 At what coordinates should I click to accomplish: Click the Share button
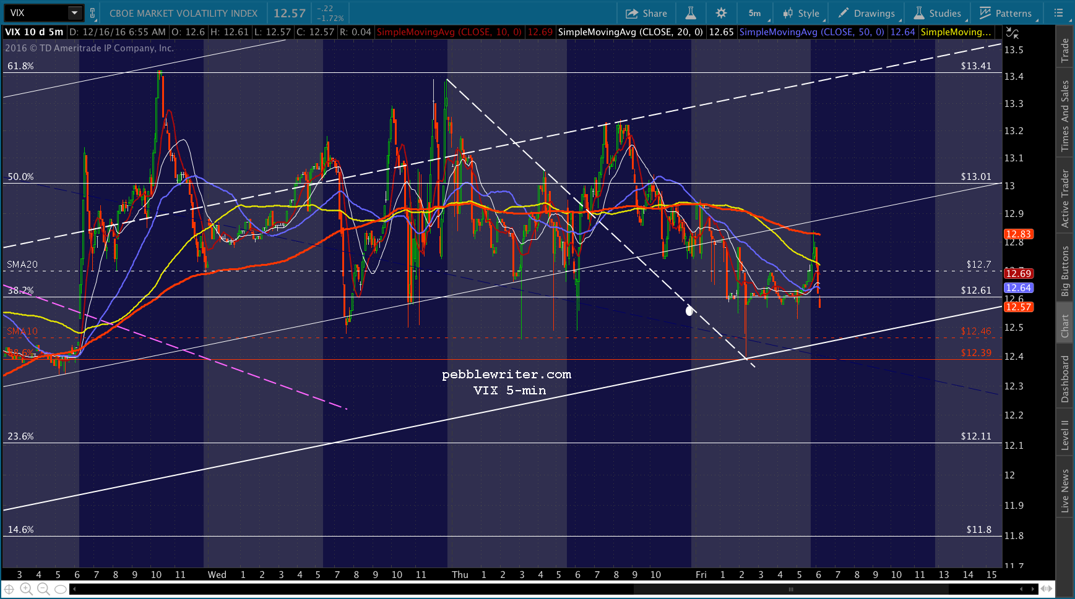click(646, 13)
